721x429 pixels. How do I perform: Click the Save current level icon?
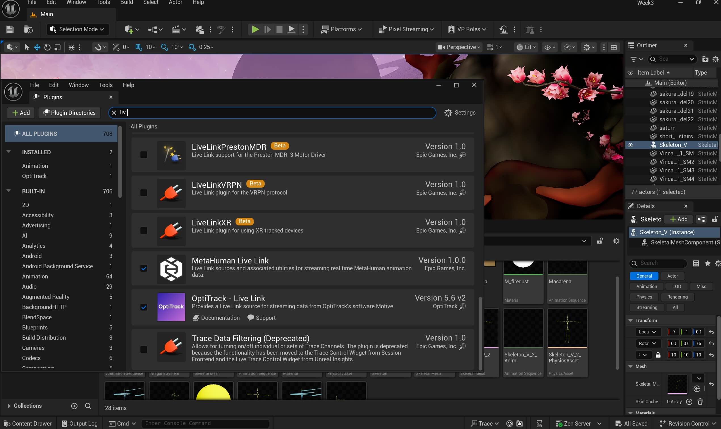pyautogui.click(x=10, y=29)
